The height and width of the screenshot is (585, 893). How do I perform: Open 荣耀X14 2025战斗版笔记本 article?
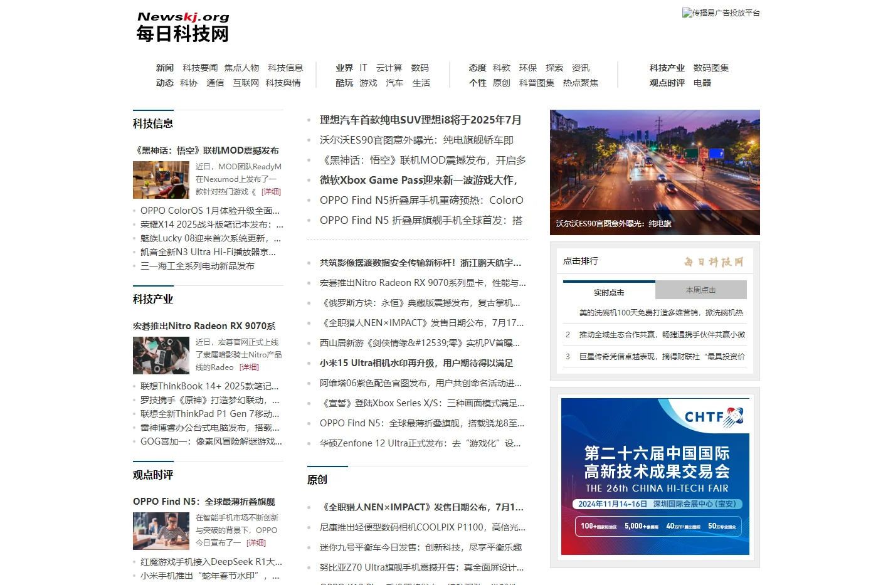pos(212,224)
